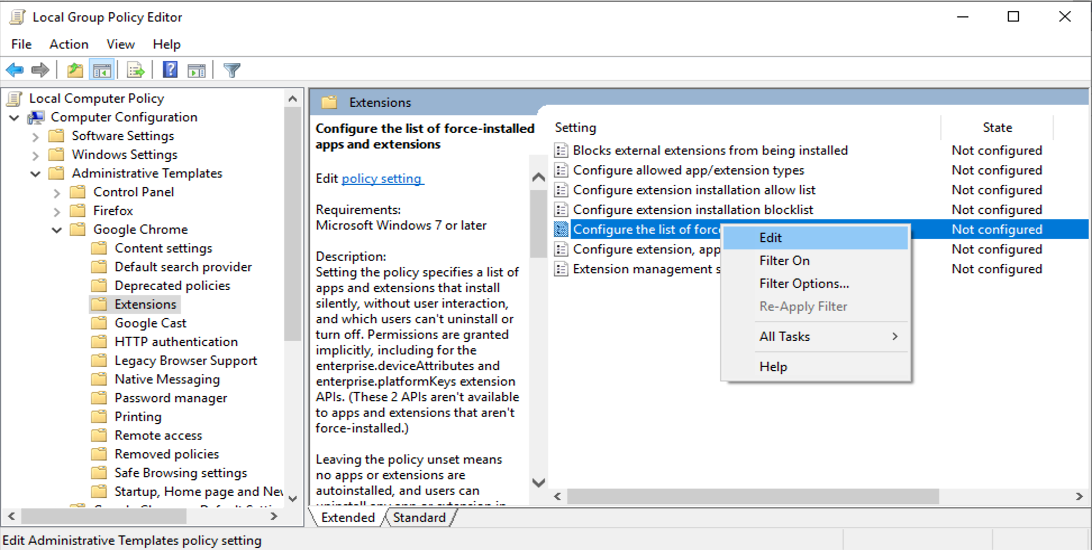Click the Google Cast folder icon
The width and height of the screenshot is (1092, 550).
point(99,323)
